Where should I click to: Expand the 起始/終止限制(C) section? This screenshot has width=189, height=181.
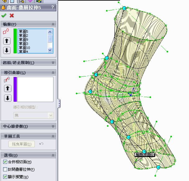[53, 62]
